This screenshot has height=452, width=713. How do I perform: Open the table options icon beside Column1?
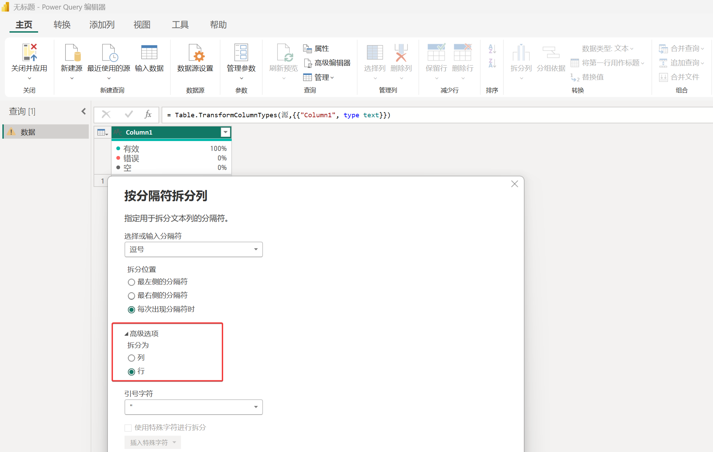pyautogui.click(x=102, y=133)
